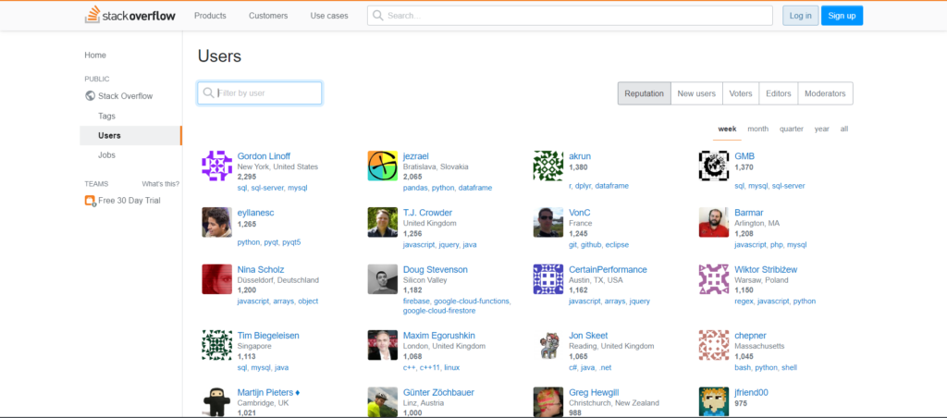Open Wiktor Stribiżew's avatar
The image size is (947, 418).
tap(714, 279)
